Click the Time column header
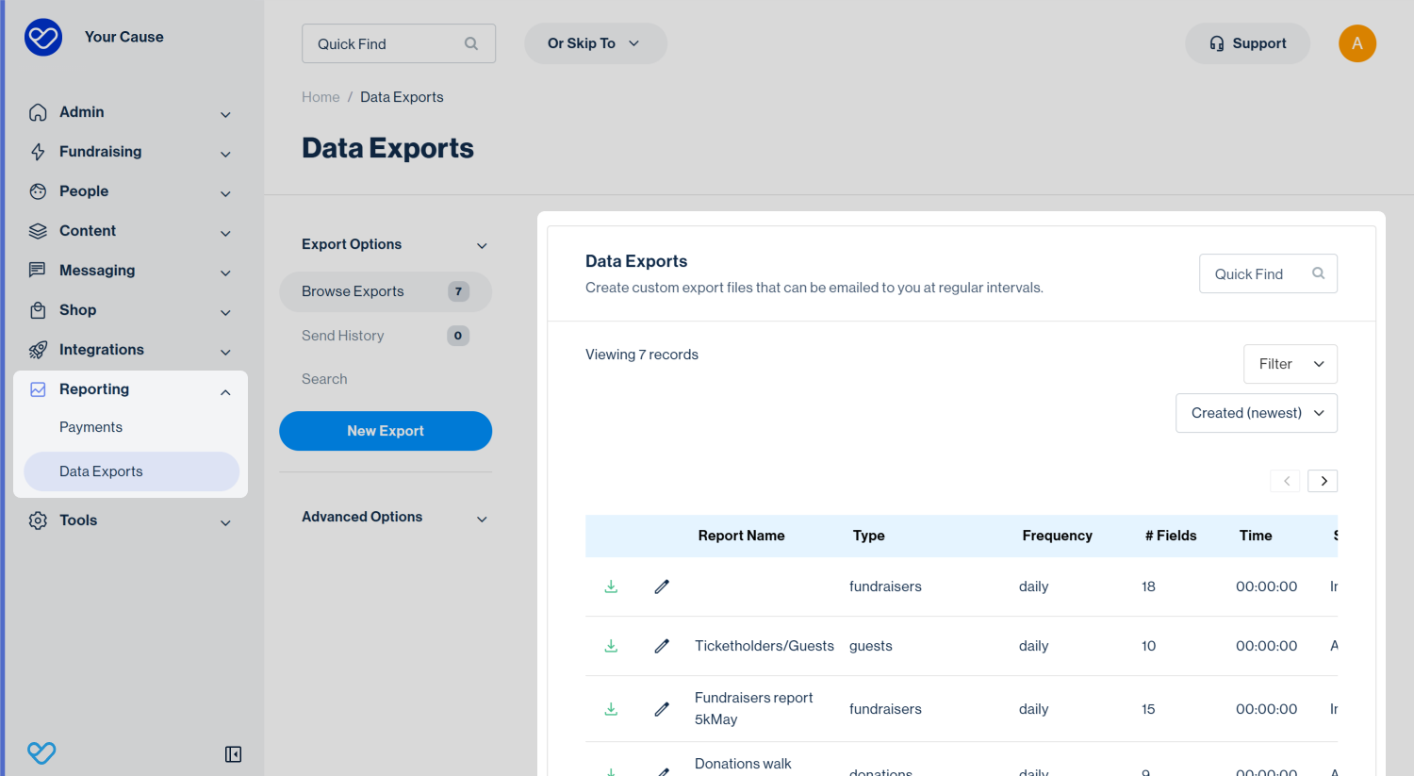1414x776 pixels. click(x=1256, y=536)
